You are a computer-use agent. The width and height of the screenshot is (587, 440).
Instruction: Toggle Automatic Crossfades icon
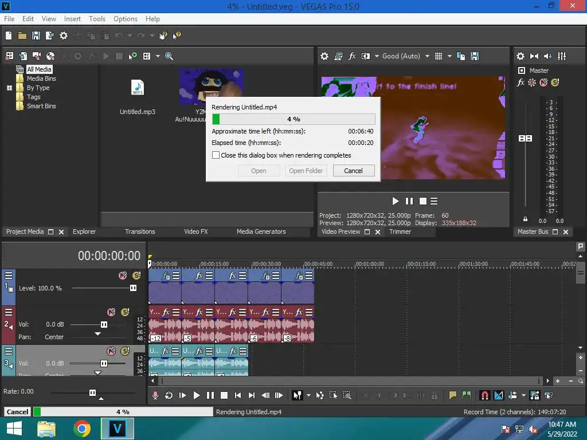pos(499,395)
